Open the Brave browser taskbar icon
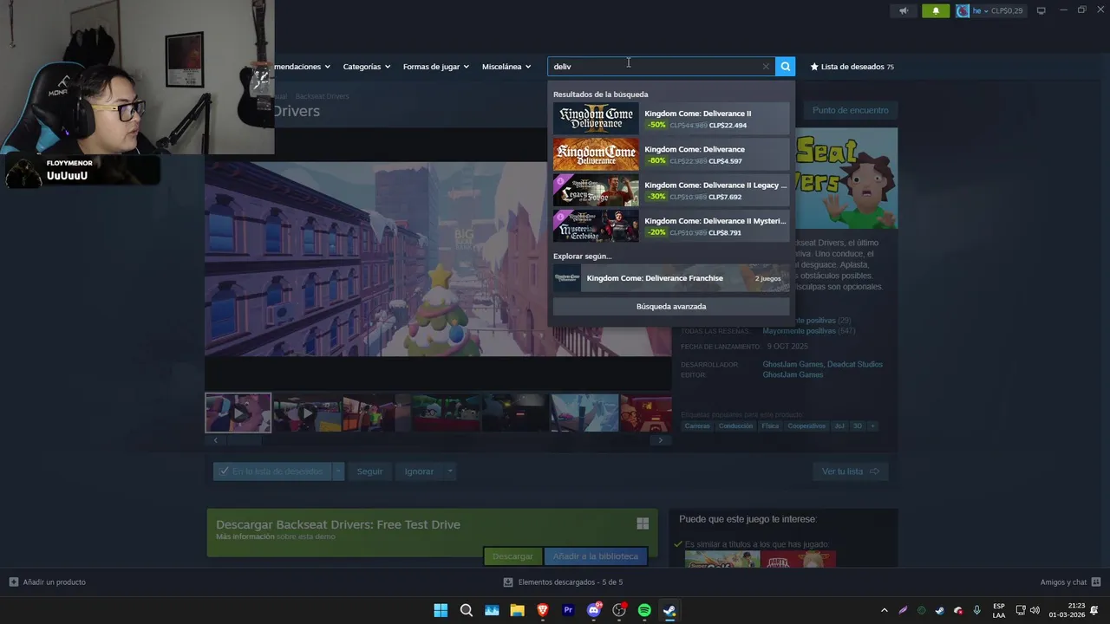The width and height of the screenshot is (1110, 624). point(543,610)
